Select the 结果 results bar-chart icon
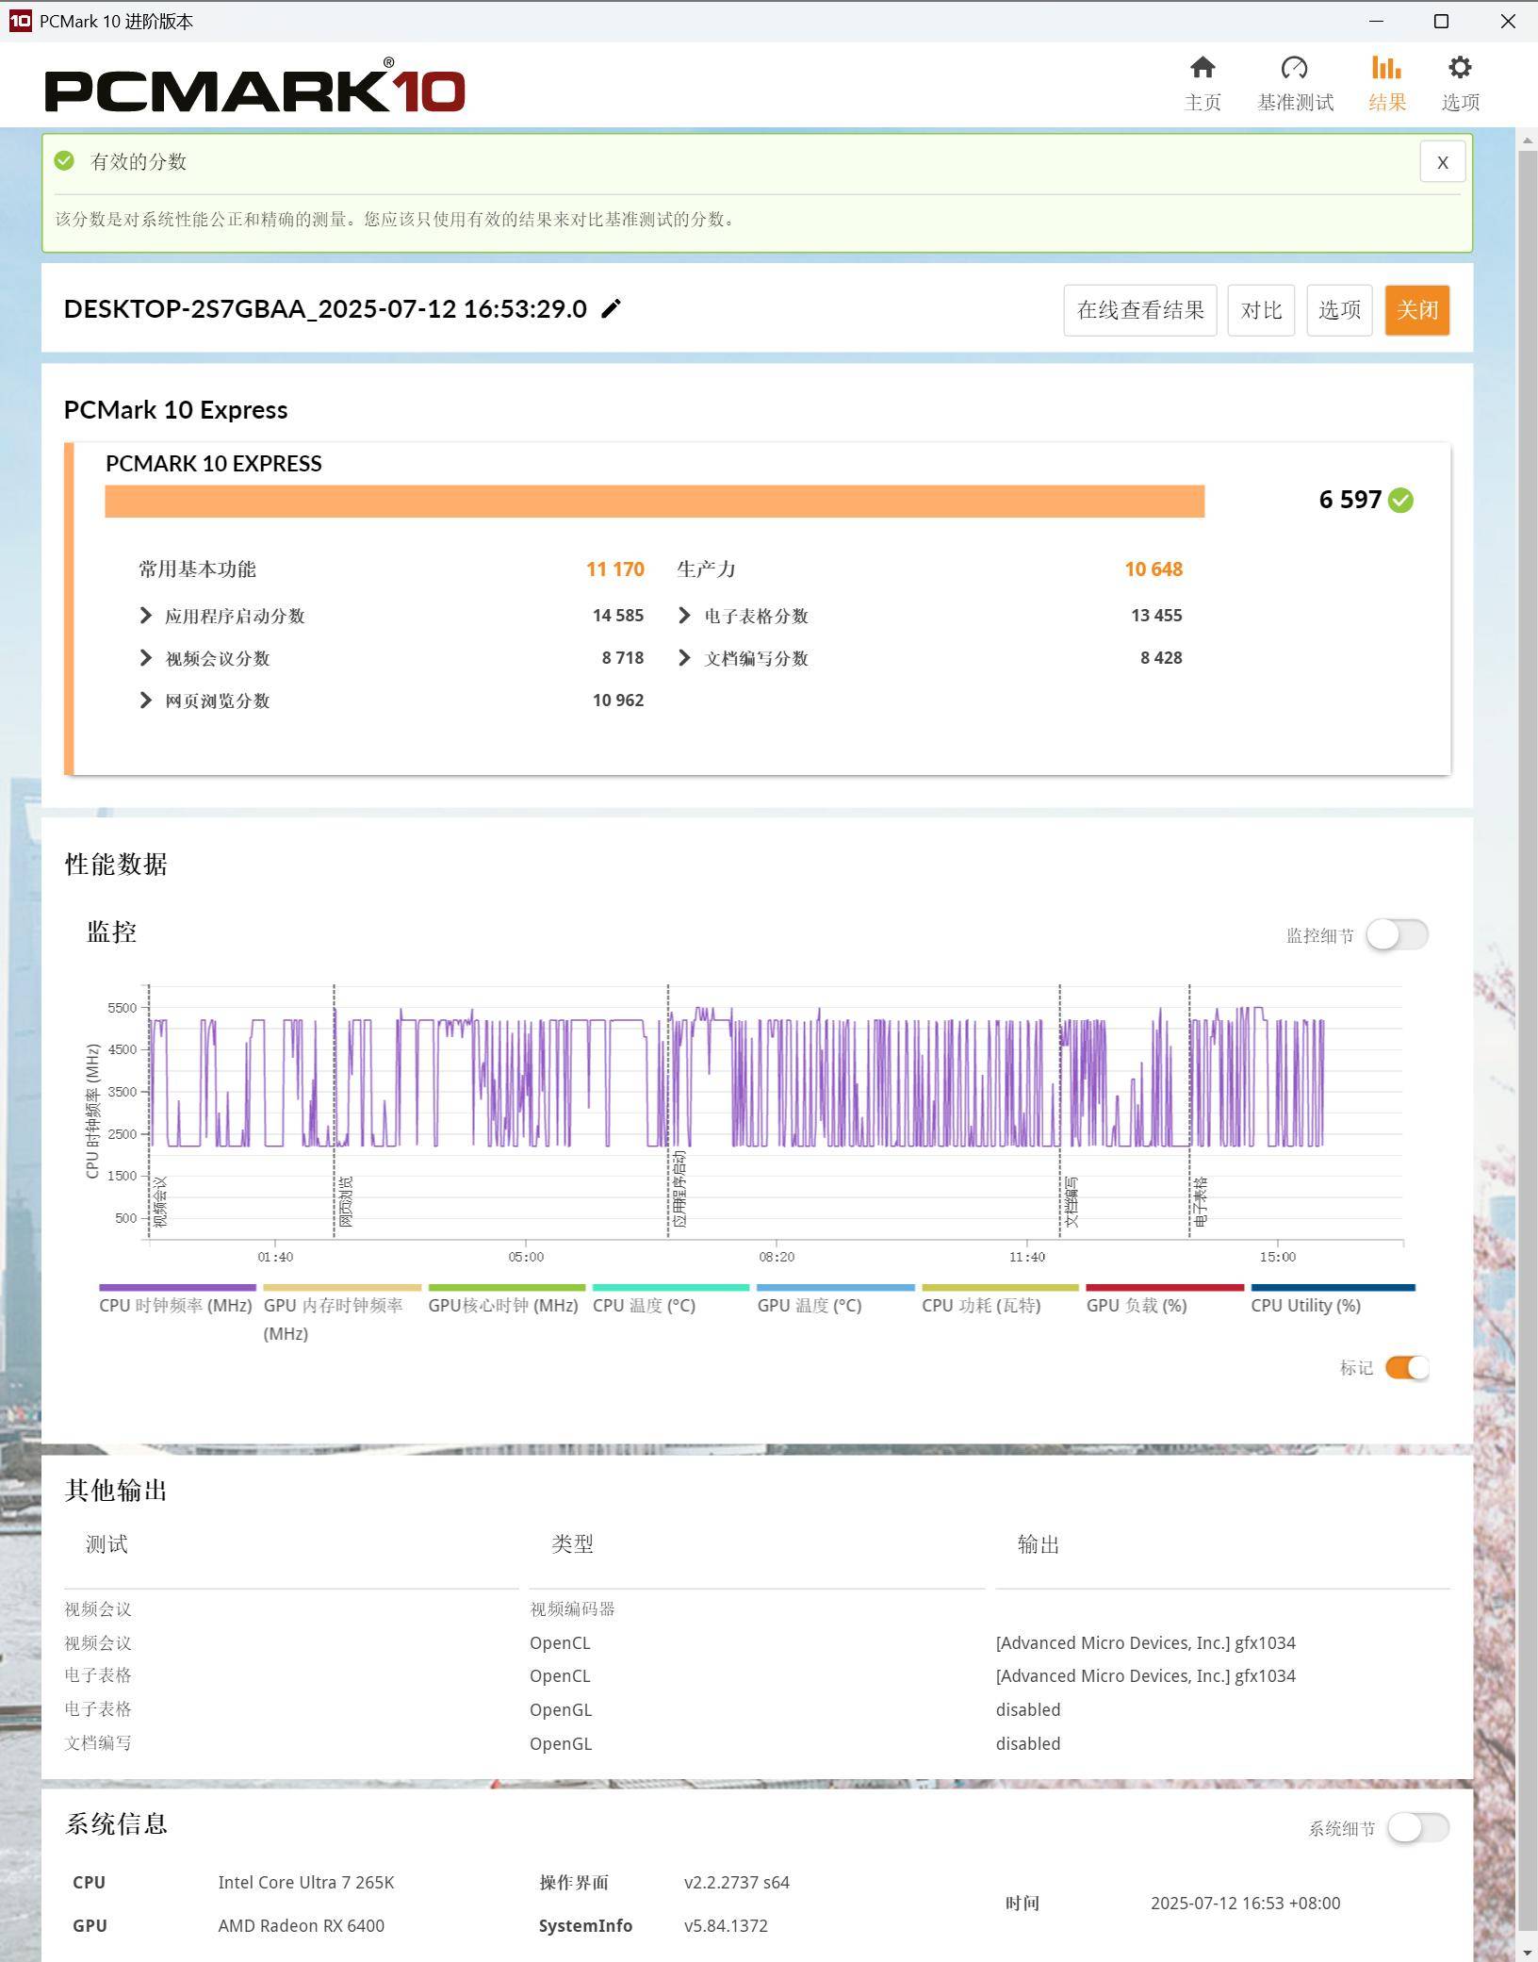The height and width of the screenshot is (1962, 1538). point(1386,68)
